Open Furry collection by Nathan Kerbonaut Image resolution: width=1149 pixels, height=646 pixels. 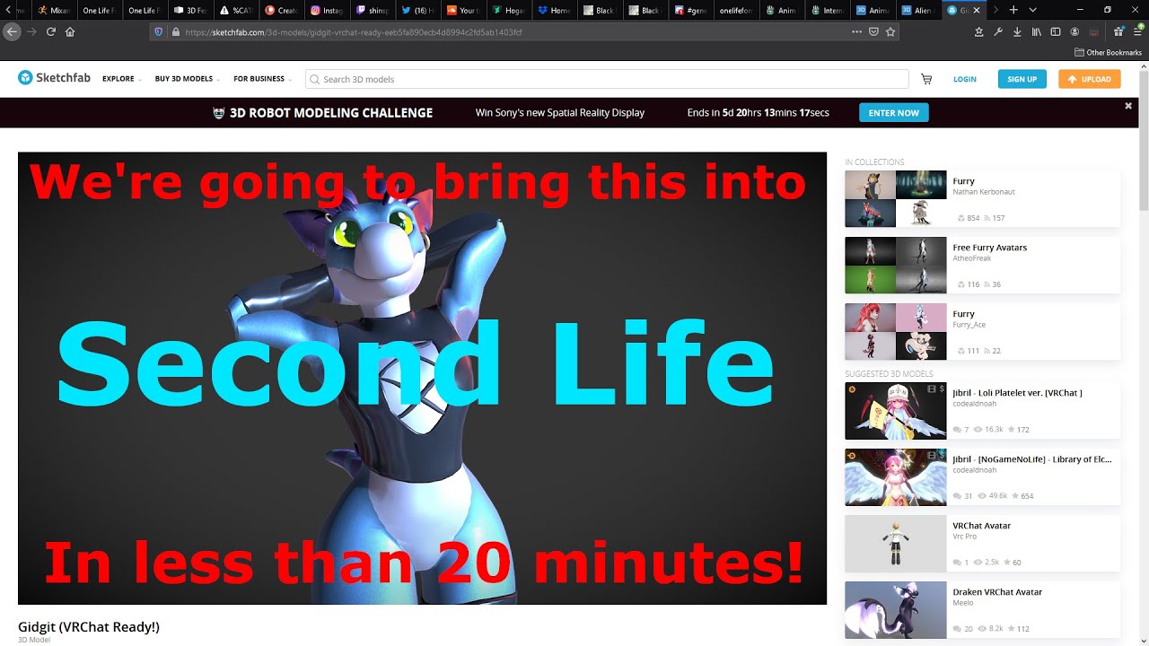(982, 198)
